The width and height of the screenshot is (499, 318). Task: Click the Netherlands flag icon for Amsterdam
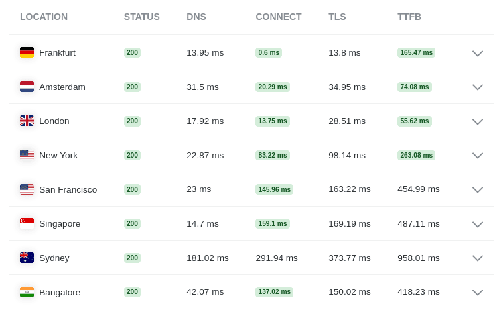[x=27, y=87]
